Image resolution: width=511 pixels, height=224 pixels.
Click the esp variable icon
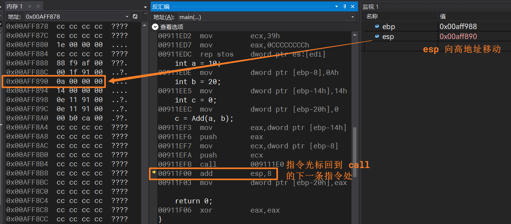pos(377,36)
